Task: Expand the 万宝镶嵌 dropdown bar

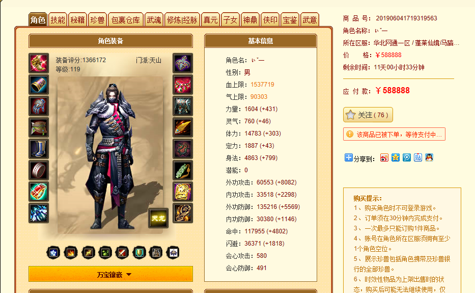Action: [110, 274]
